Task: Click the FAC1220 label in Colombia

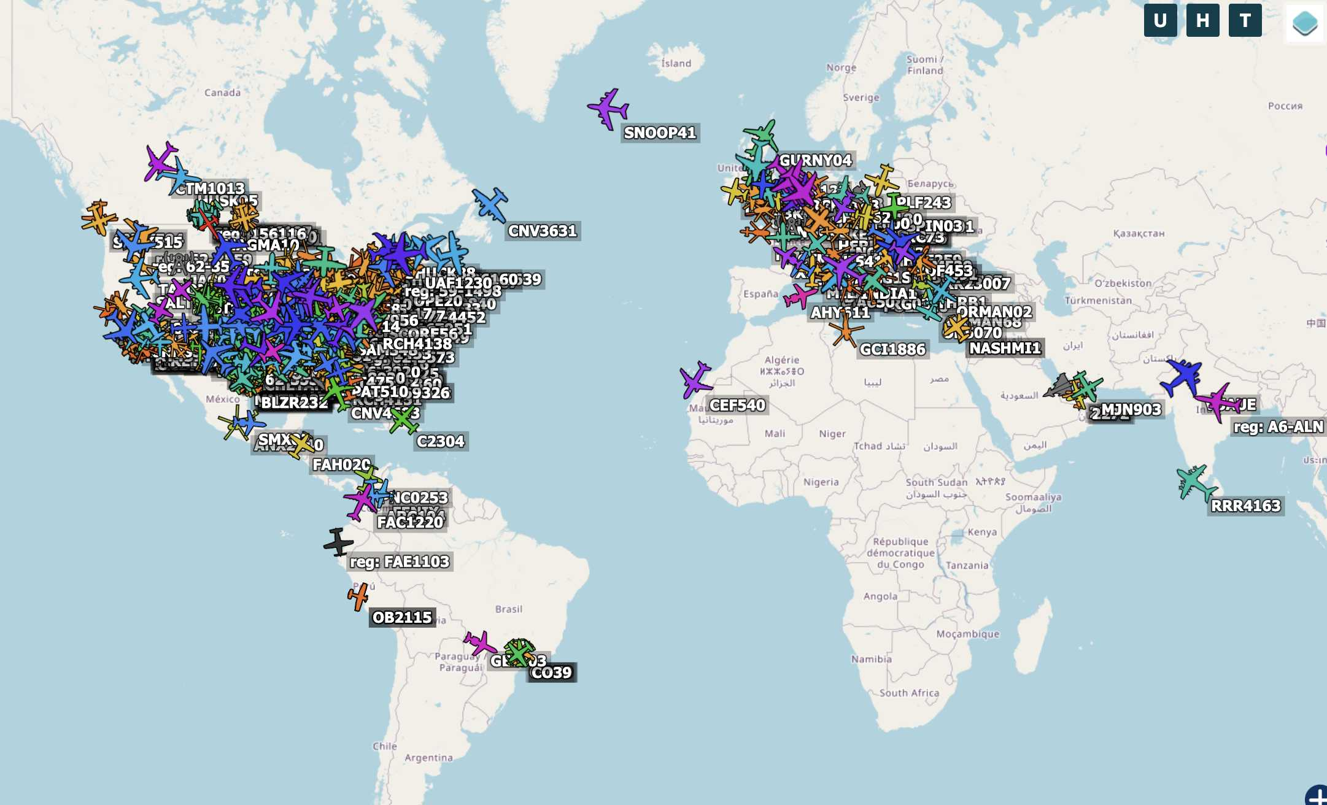Action: pyautogui.click(x=410, y=522)
